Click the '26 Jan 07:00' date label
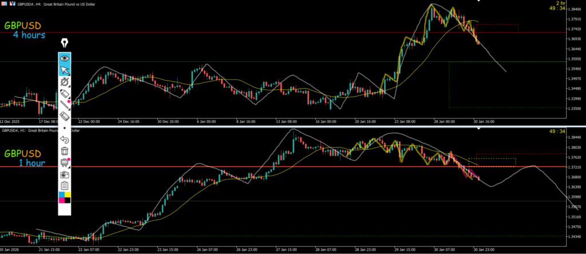This screenshot has height=254, width=586. (208, 249)
